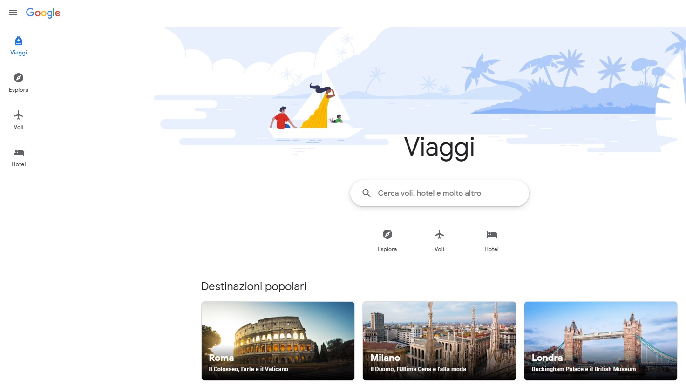Open the Voli airplane icon in sidebar
This screenshot has height=386, width=686.
click(x=19, y=115)
